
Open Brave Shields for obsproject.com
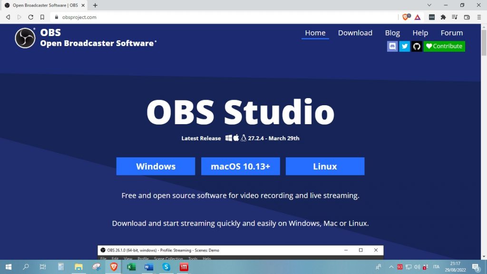[405, 17]
